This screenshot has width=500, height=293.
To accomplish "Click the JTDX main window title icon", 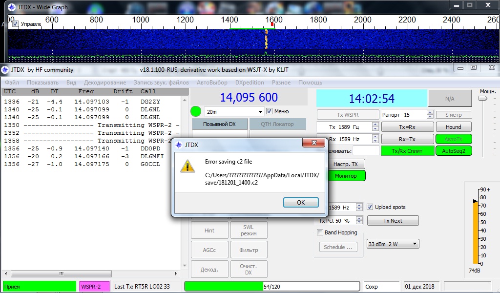I will pos(4,70).
